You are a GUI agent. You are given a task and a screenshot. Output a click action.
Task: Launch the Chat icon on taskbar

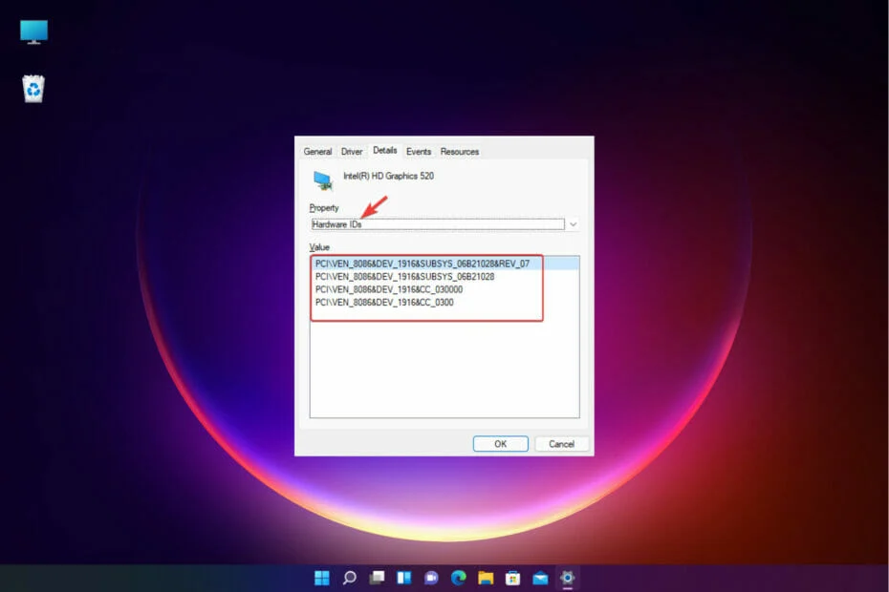[431, 578]
